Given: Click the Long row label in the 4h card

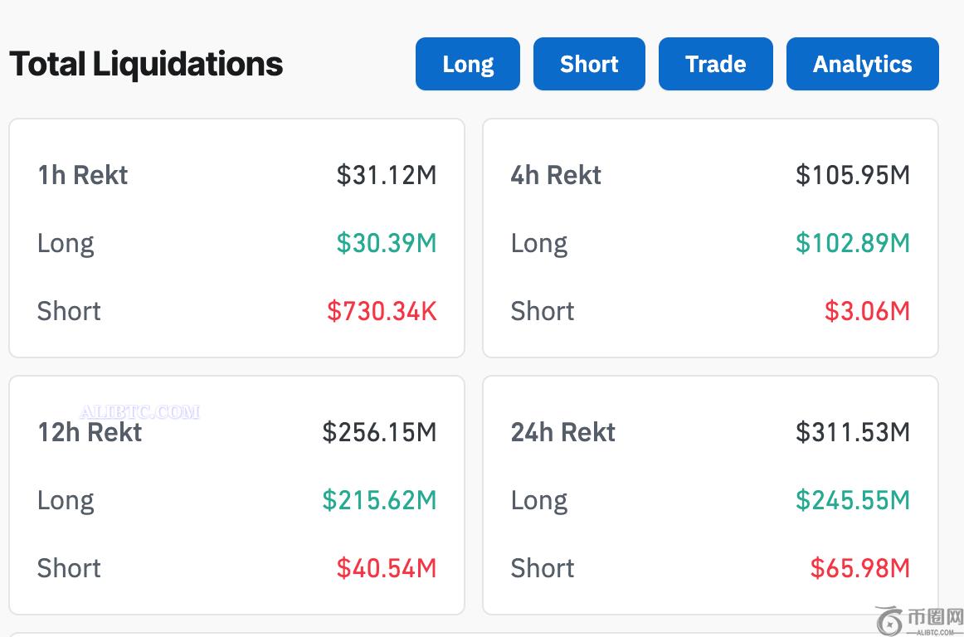Looking at the screenshot, I should click(539, 244).
